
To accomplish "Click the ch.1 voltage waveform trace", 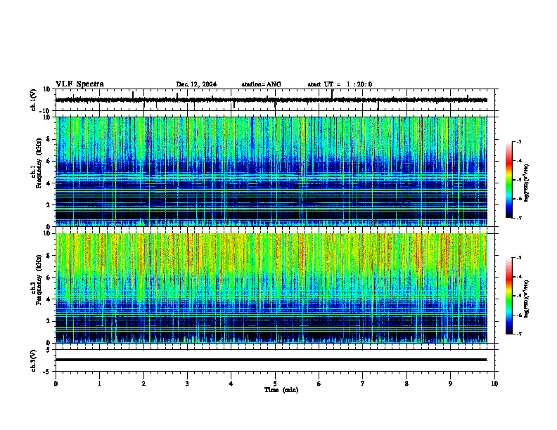I will (271, 100).
